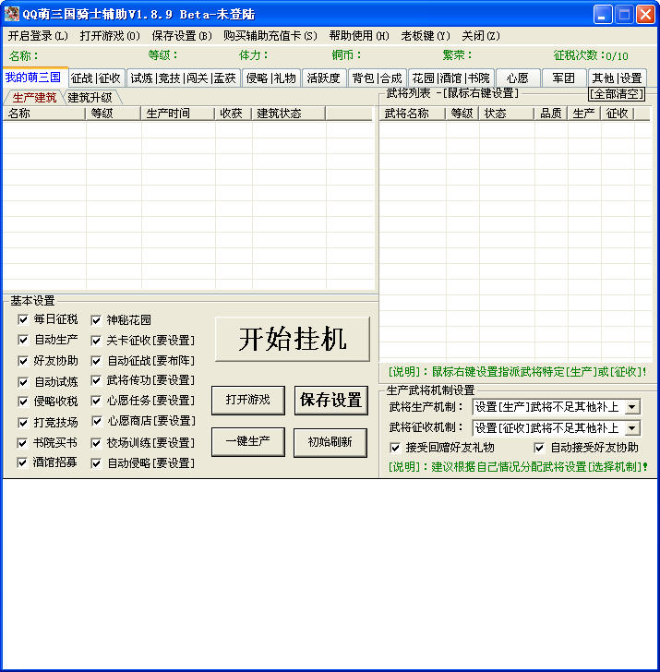Click the 关闭(Z) menu item

[481, 36]
